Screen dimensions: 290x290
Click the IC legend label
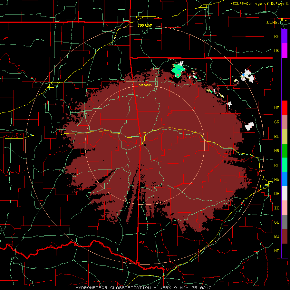[x=277, y=208]
